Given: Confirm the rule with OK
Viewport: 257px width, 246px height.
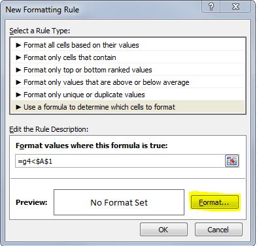Looking at the screenshot, I should point(163,230).
